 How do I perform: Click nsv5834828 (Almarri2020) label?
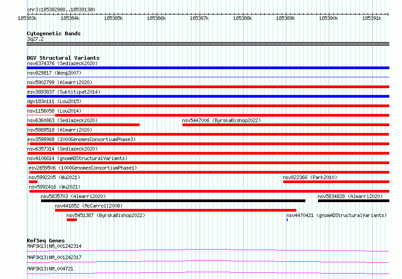pos(350,196)
